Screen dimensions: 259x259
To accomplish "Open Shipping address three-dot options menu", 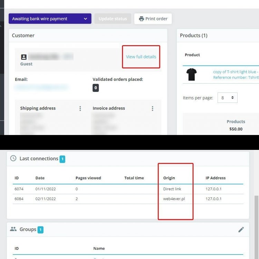I will pos(80,108).
